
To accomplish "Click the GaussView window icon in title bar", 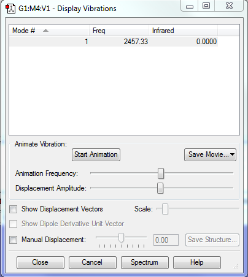I will (x=10, y=9).
